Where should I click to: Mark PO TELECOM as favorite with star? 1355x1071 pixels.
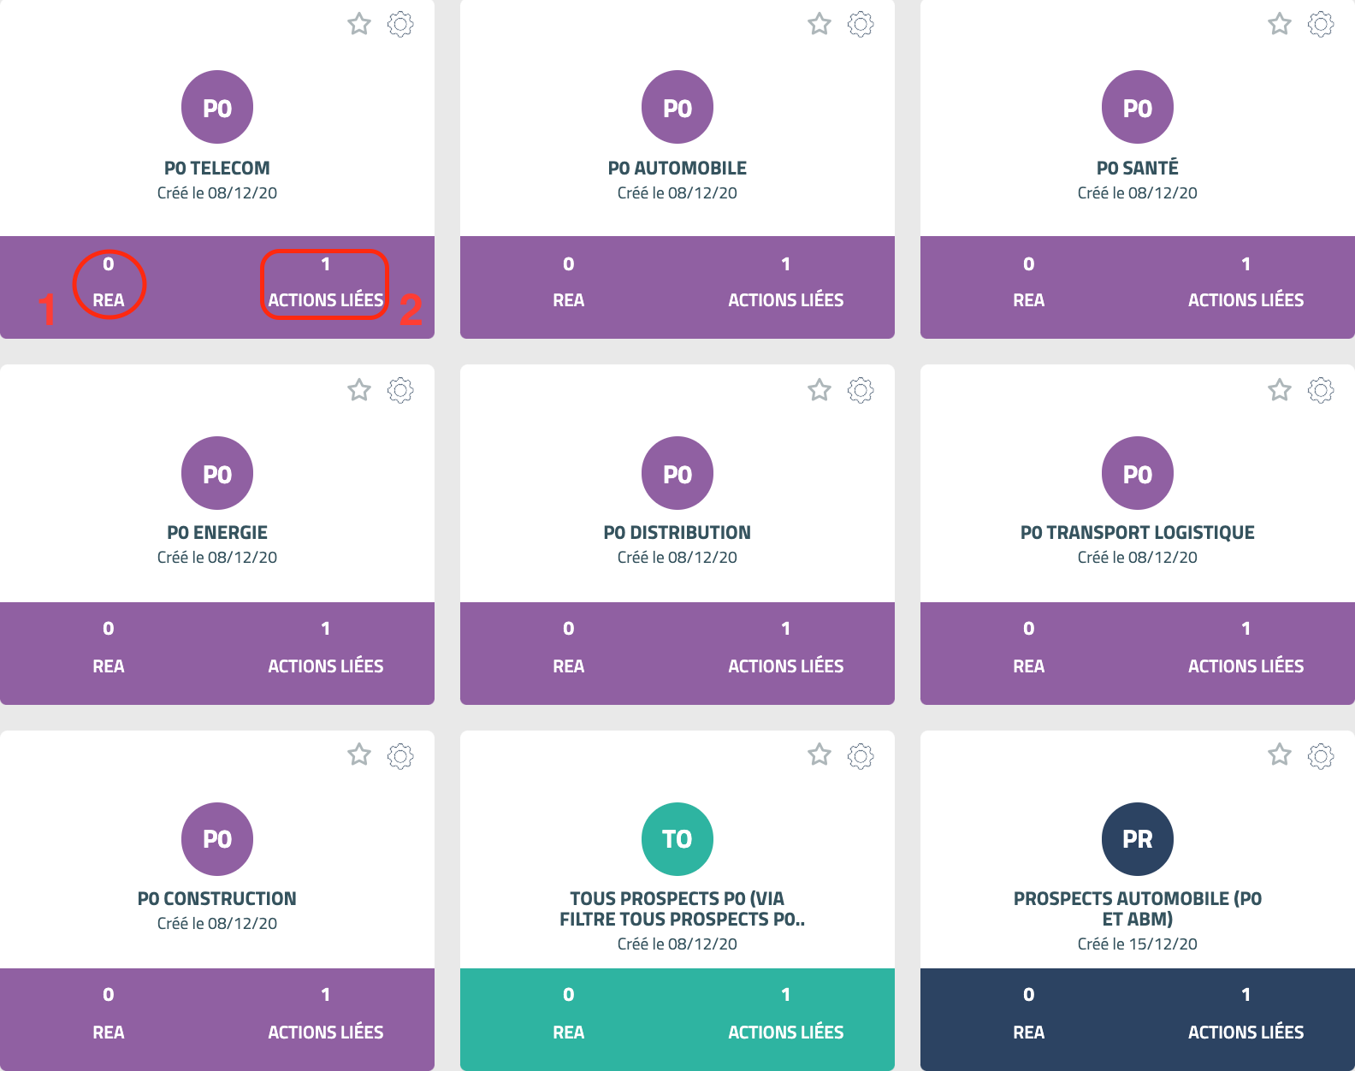coord(359,24)
